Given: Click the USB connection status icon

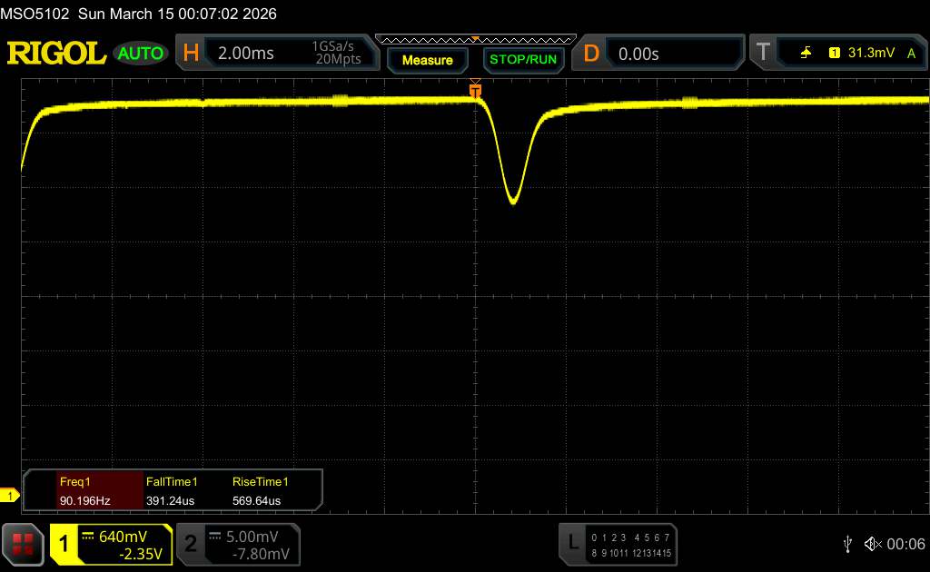Looking at the screenshot, I should (x=847, y=543).
